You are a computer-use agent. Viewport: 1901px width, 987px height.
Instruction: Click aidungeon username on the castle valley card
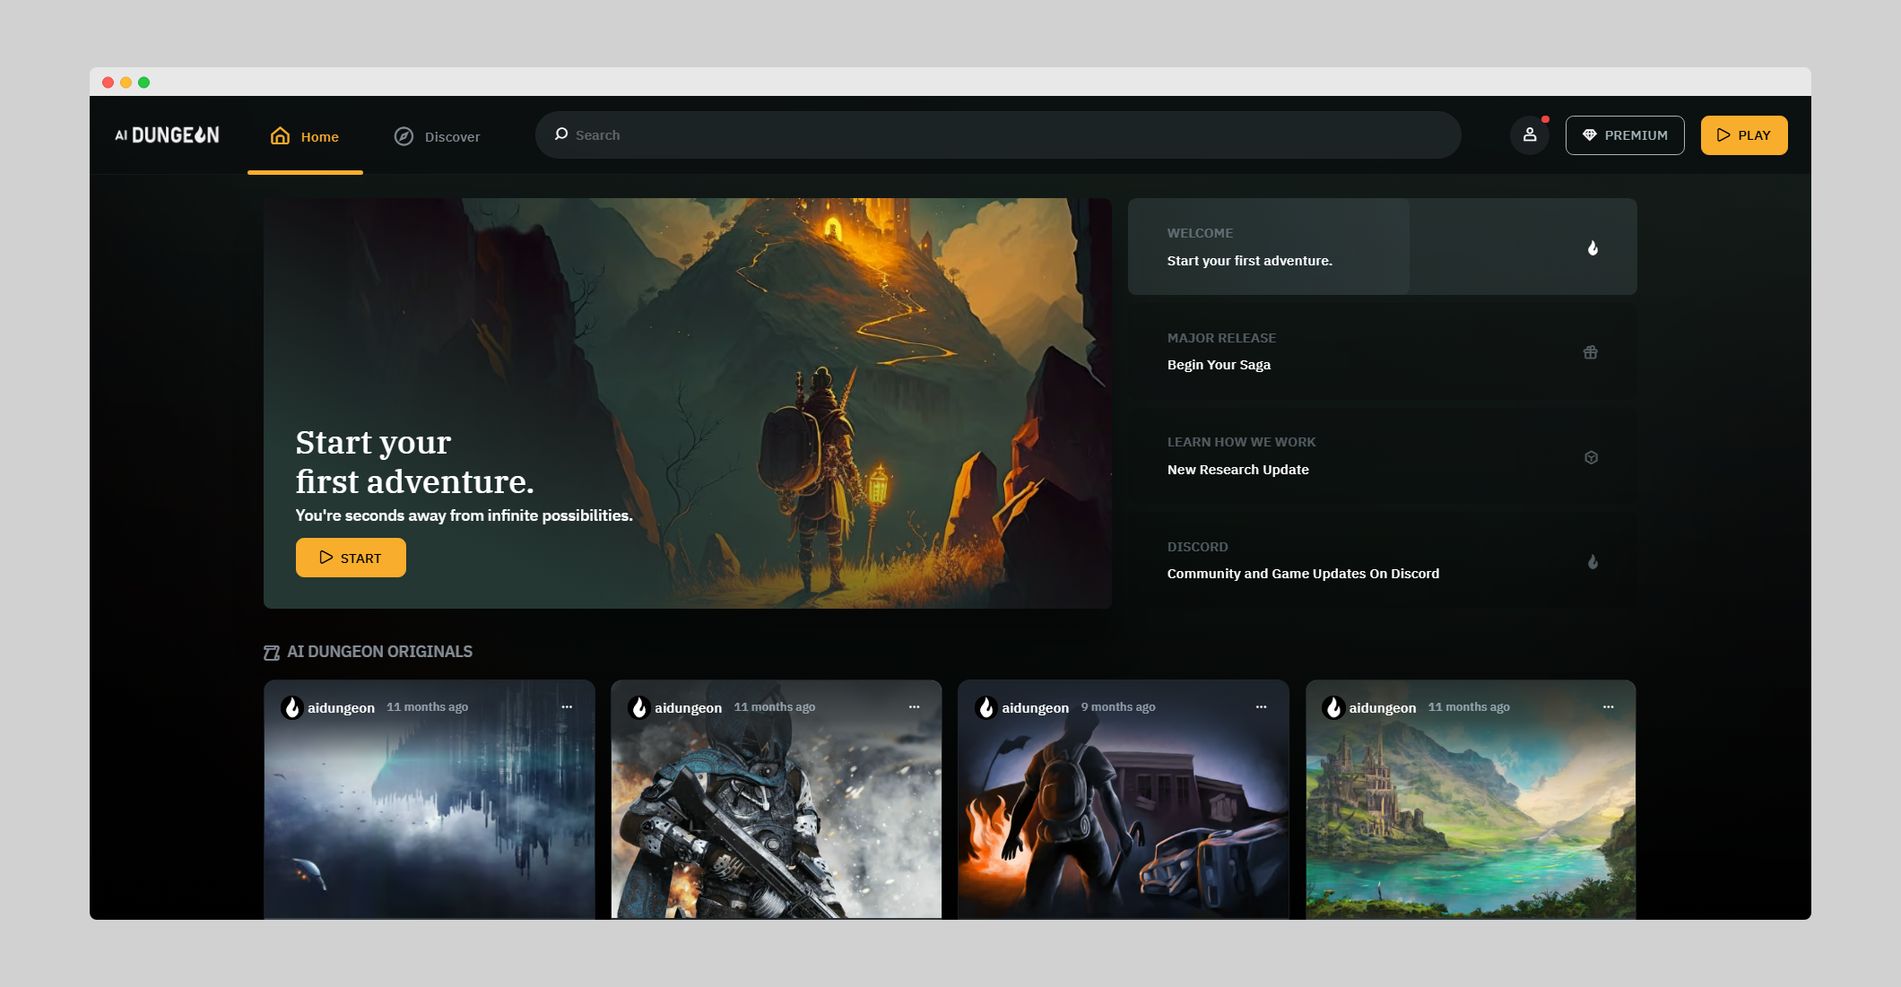[1383, 708]
